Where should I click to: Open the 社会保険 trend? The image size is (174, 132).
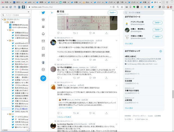pyautogui.click(x=144, y=81)
